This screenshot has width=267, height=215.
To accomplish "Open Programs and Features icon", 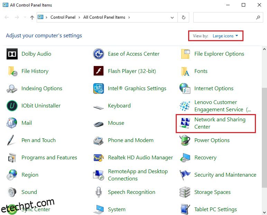I will click(x=12, y=158).
